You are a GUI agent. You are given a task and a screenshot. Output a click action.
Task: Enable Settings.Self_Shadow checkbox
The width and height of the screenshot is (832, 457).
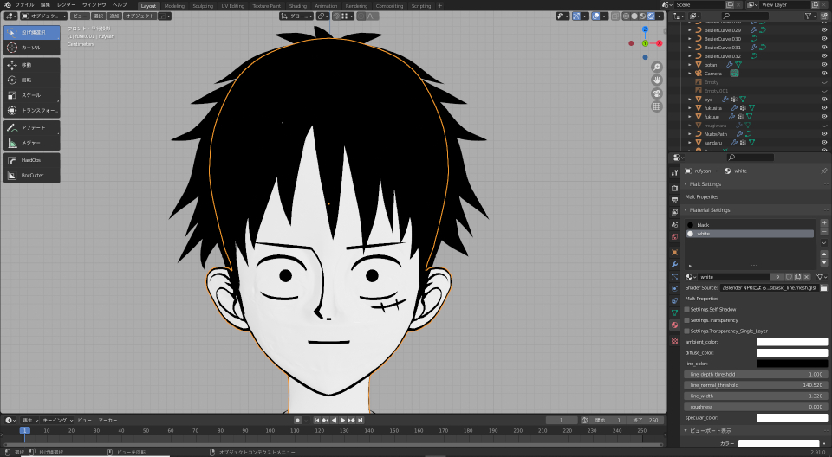tap(686, 309)
